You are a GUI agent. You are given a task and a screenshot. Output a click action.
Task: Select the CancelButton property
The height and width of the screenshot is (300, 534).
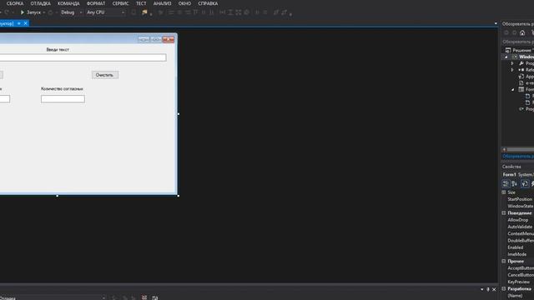pos(521,275)
